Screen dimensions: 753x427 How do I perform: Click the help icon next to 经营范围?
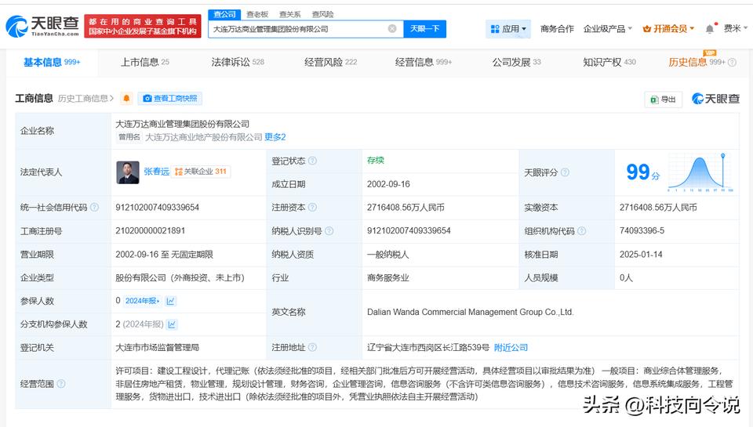click(x=61, y=384)
